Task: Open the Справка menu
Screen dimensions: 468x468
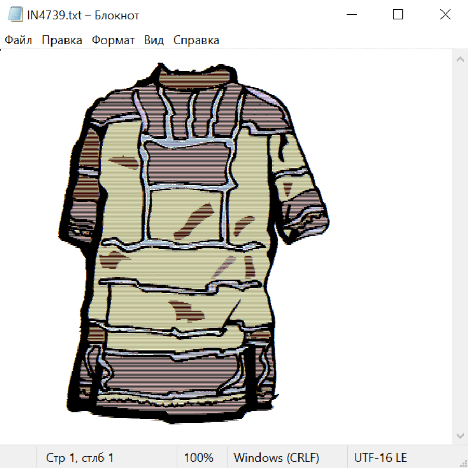Action: point(196,40)
